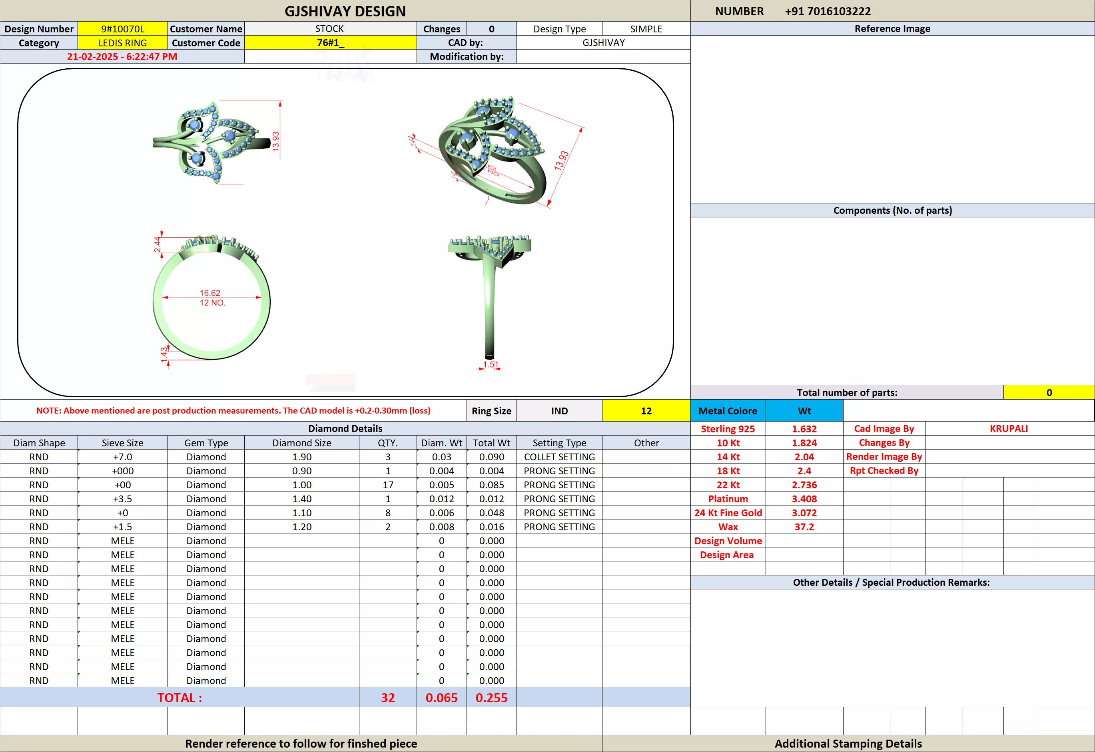1095x752 pixels.
Task: Click the STOCK customer name cell
Action: (x=330, y=29)
